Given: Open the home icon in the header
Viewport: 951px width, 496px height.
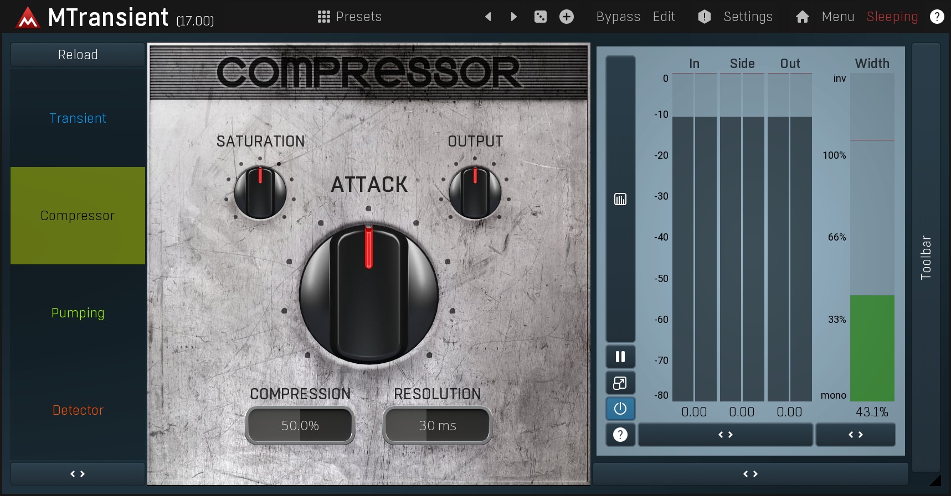Looking at the screenshot, I should tap(802, 17).
